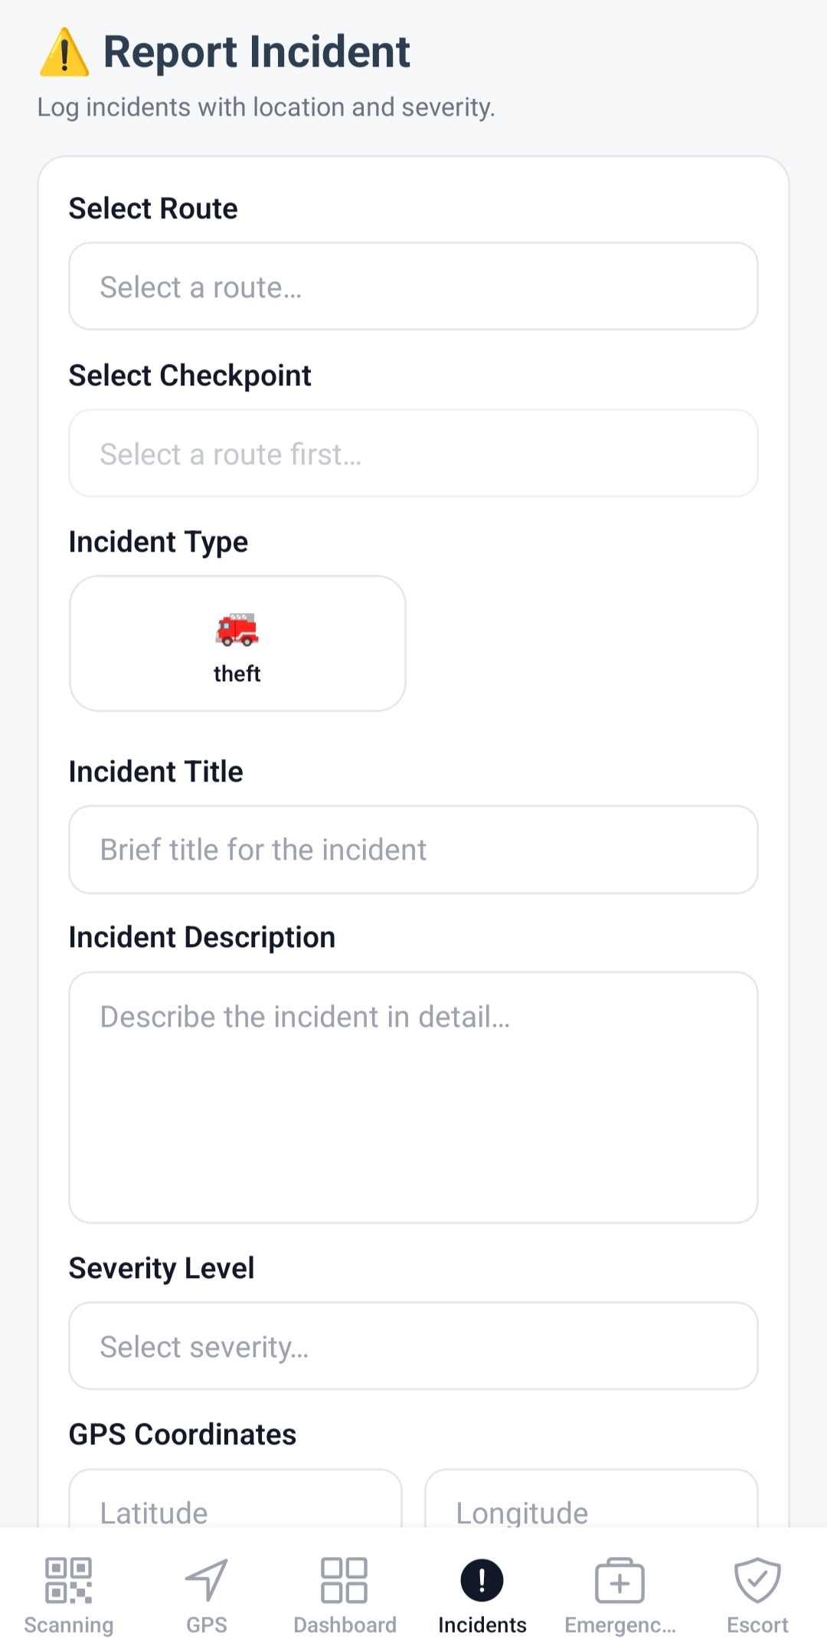This screenshot has width=827, height=1639.
Task: Tap the warning triangle header icon
Action: click(x=64, y=53)
